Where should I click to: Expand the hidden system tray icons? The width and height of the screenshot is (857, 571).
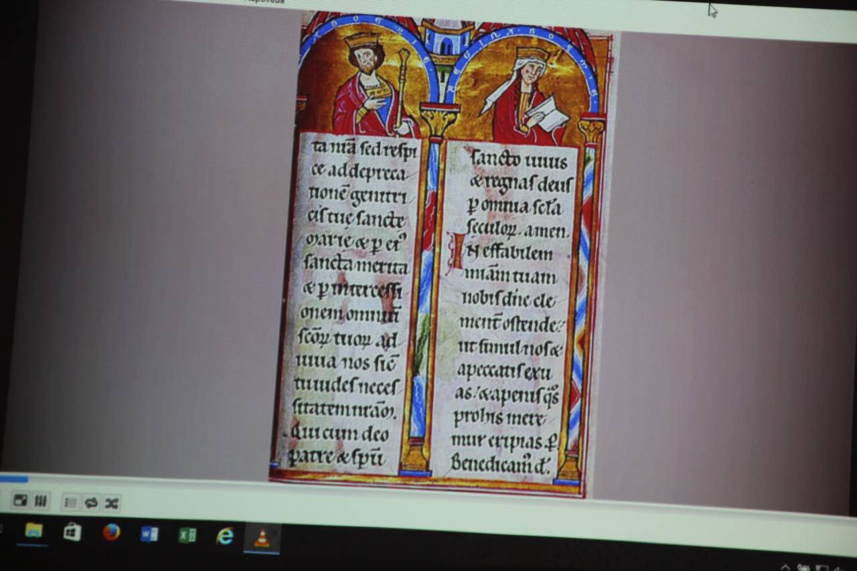(785, 568)
